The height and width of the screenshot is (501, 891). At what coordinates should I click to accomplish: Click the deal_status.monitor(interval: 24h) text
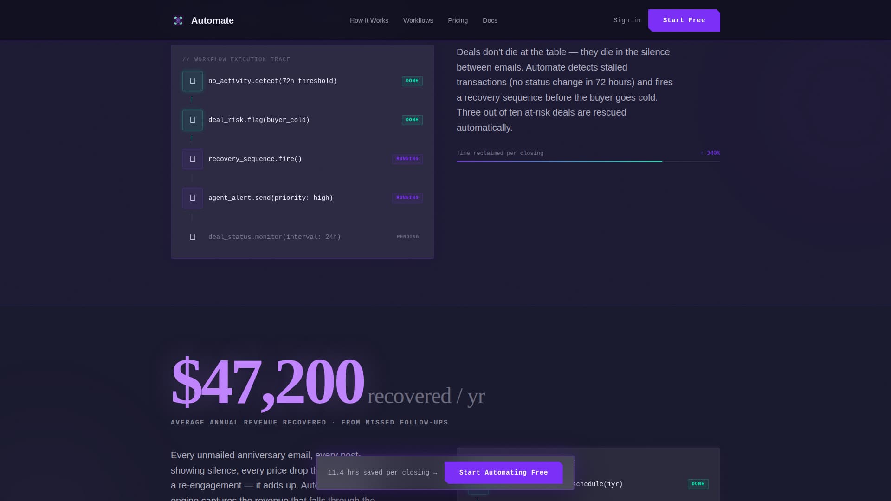pos(274,237)
